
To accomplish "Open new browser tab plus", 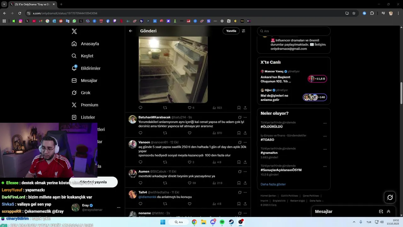I will point(61,4).
